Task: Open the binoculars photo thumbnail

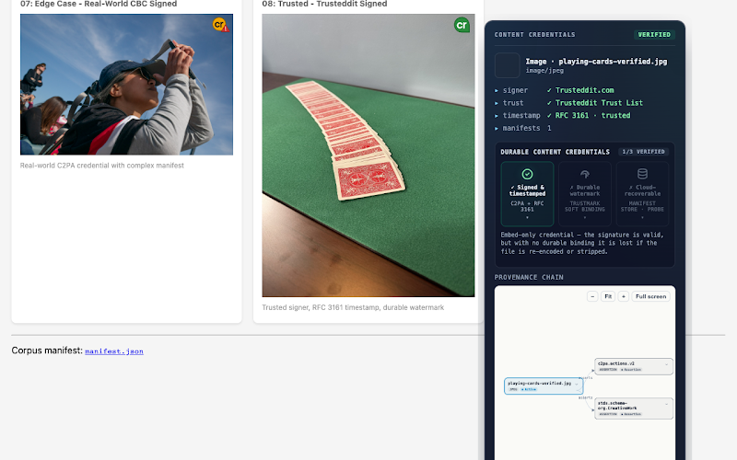Action: 126,85
